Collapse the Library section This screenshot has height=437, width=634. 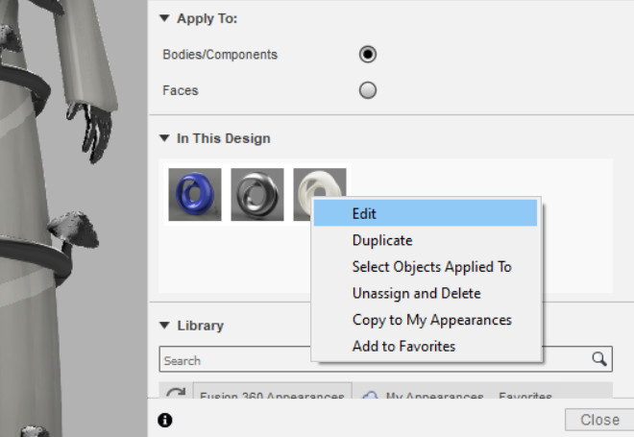164,326
